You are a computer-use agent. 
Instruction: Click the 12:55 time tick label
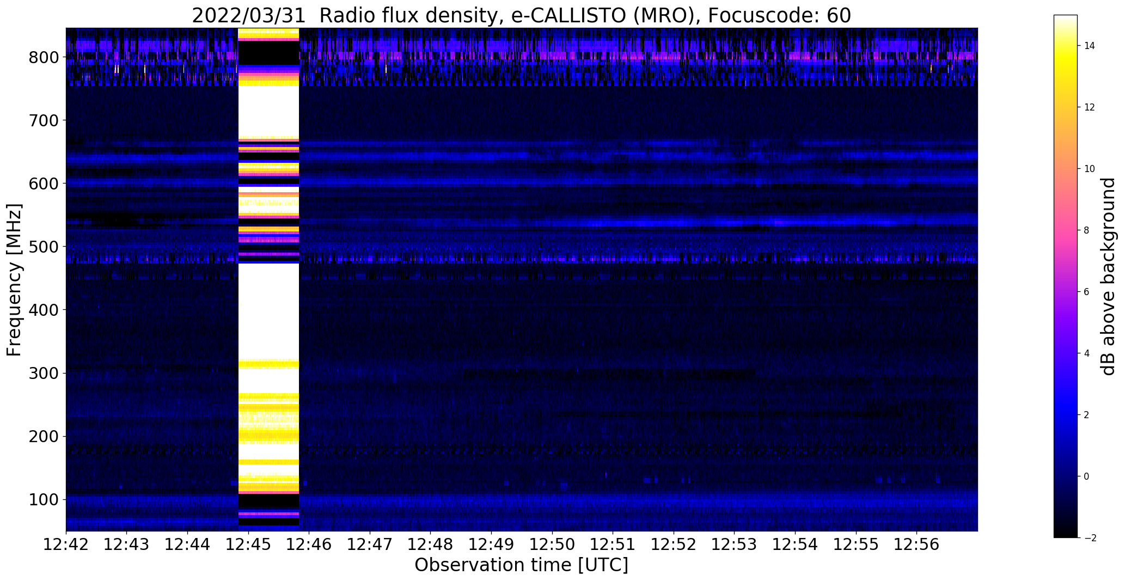coord(856,544)
